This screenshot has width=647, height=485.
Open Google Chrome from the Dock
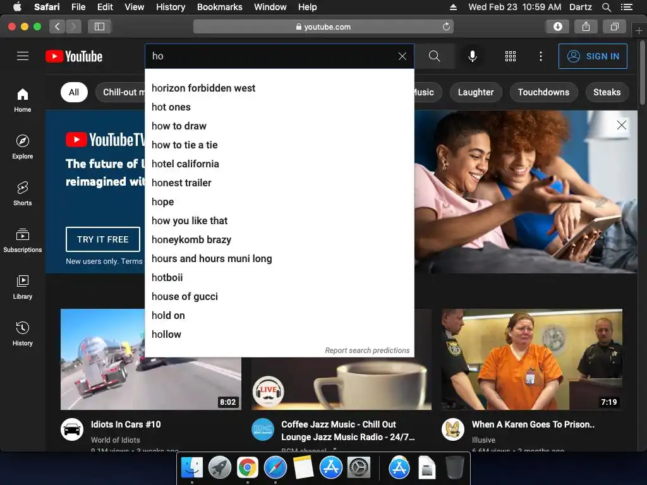[248, 468]
